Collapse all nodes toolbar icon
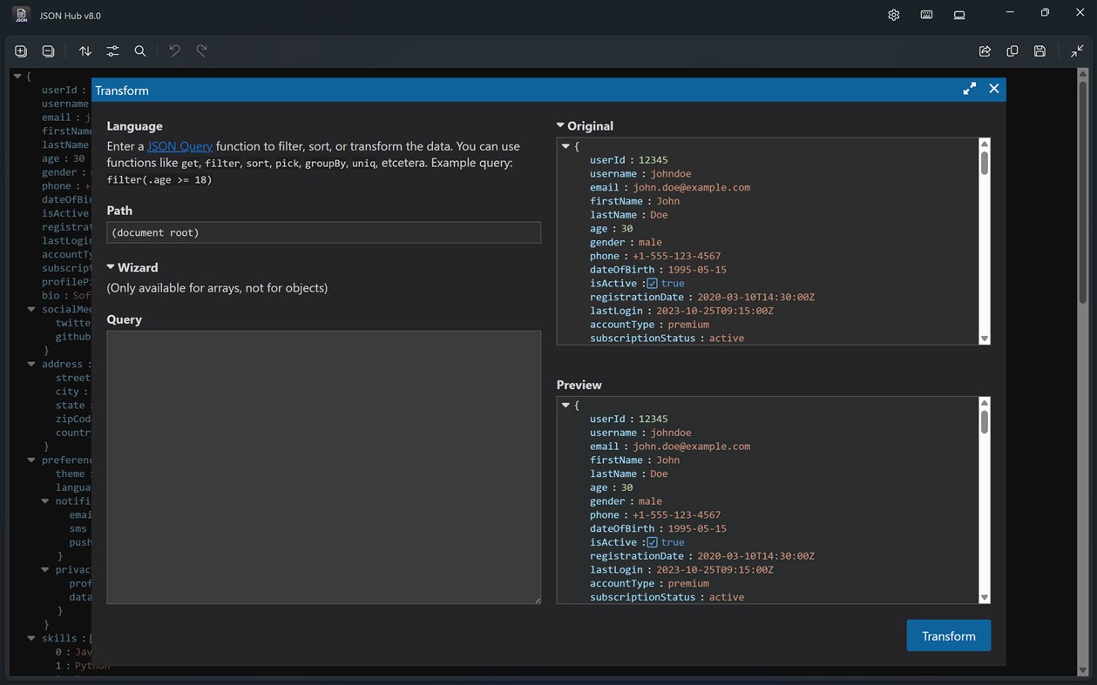Screen dimensions: 1097x685 click(x=48, y=51)
